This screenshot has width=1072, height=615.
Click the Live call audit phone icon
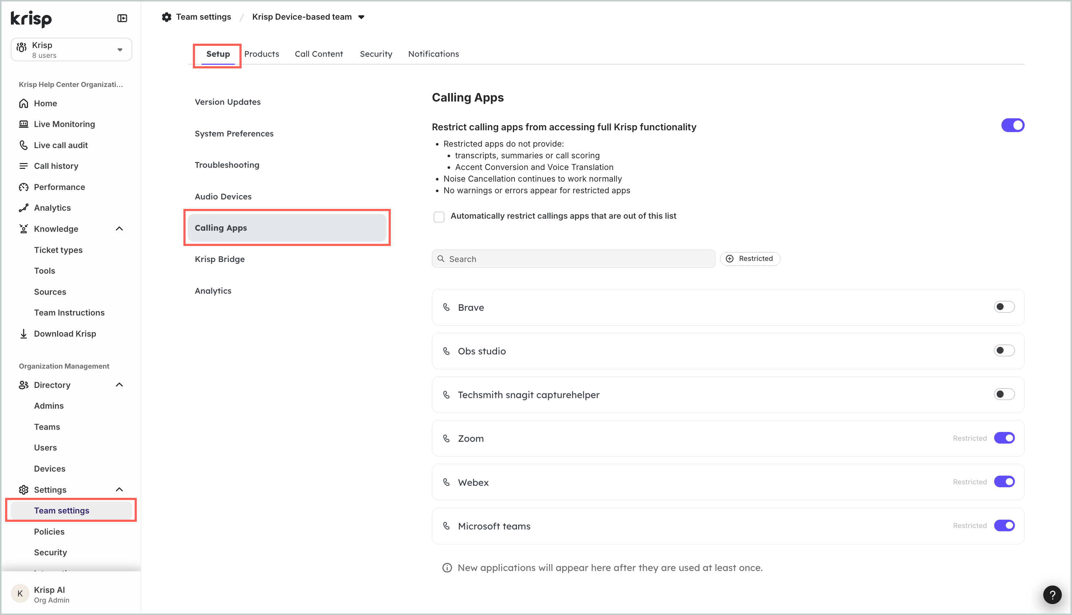[24, 145]
